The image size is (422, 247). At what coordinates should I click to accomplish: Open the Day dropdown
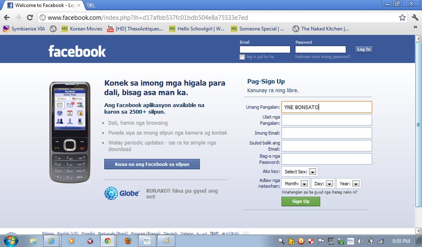tap(323, 184)
